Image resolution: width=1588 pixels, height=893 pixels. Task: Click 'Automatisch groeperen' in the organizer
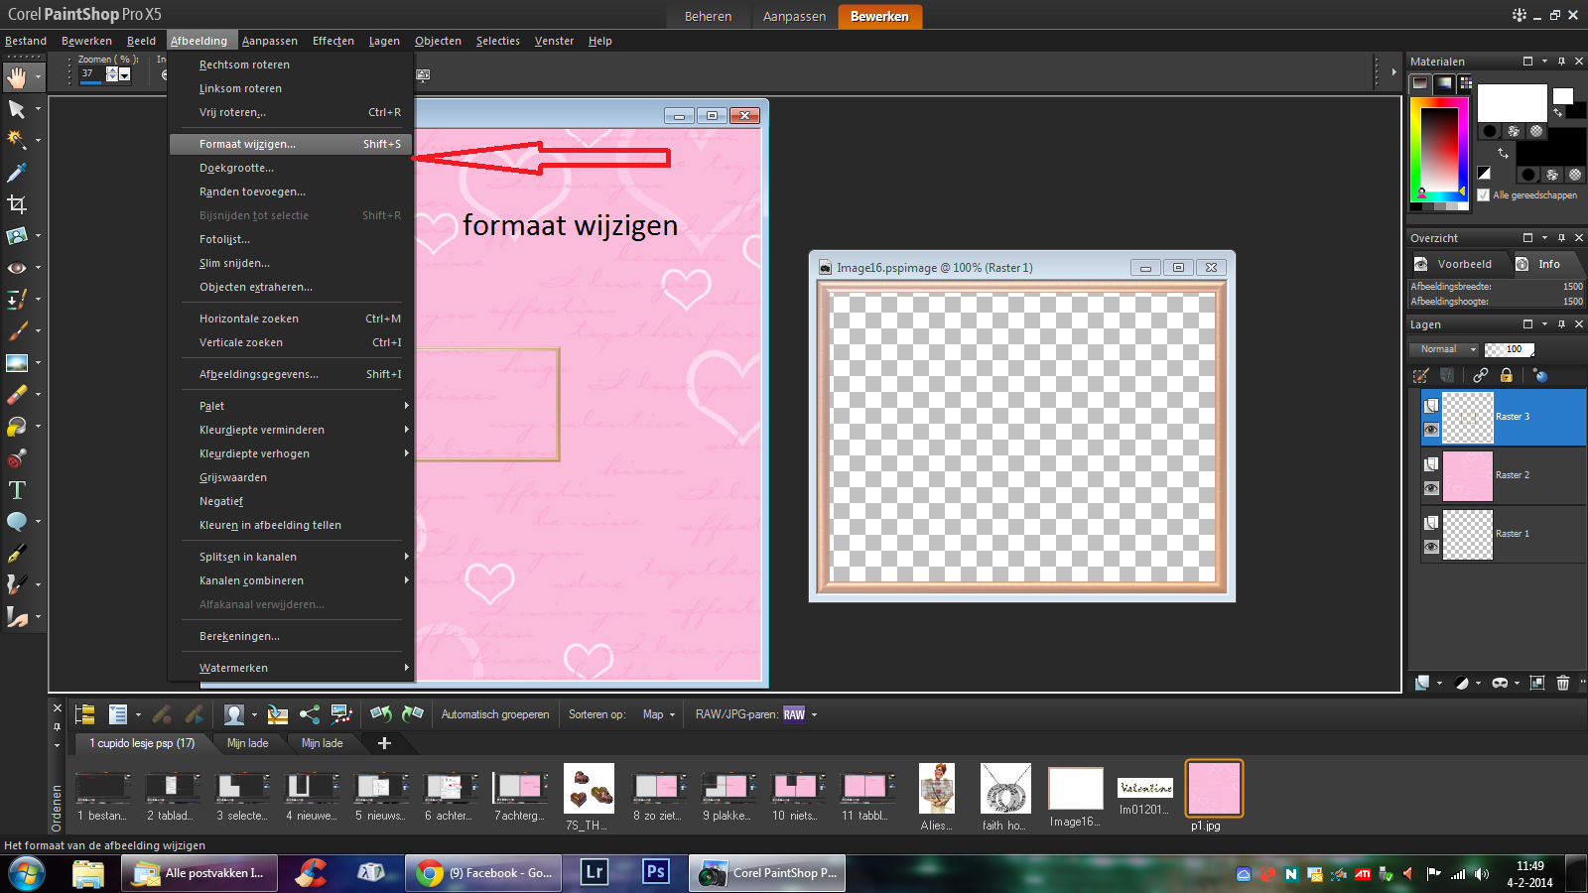pyautogui.click(x=494, y=714)
